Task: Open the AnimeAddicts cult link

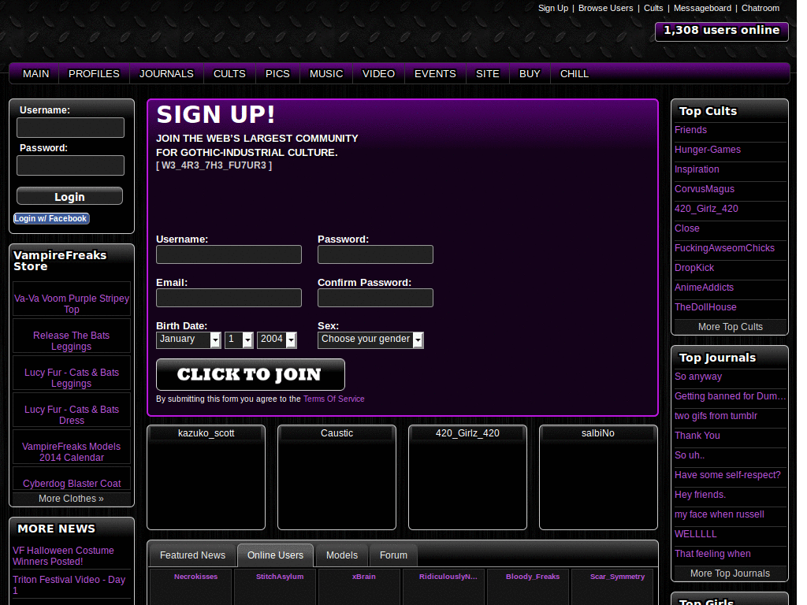Action: coord(704,288)
